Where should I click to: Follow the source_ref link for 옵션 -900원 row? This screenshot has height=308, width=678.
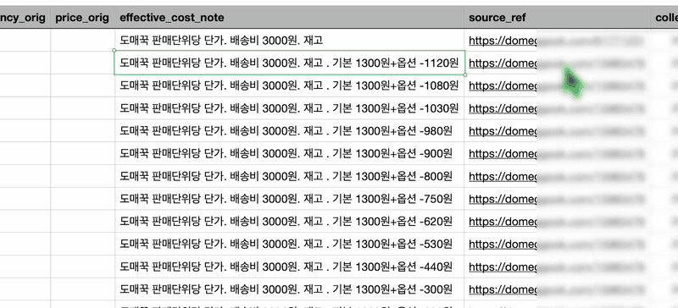click(x=556, y=154)
